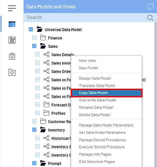Click the Universal Data Model folder icon
Viewport: 157px width, 167px height.
39,29
